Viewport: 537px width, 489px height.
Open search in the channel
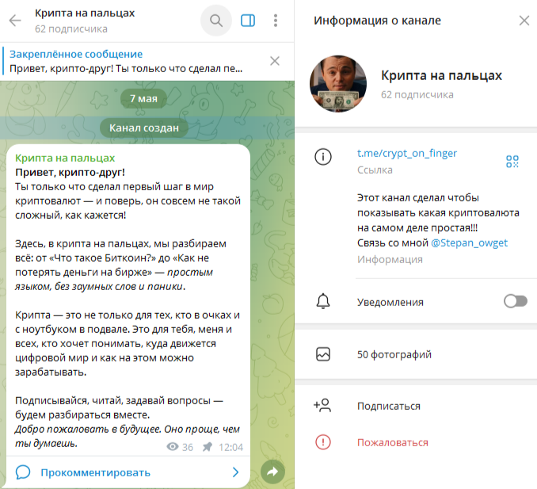tap(216, 21)
